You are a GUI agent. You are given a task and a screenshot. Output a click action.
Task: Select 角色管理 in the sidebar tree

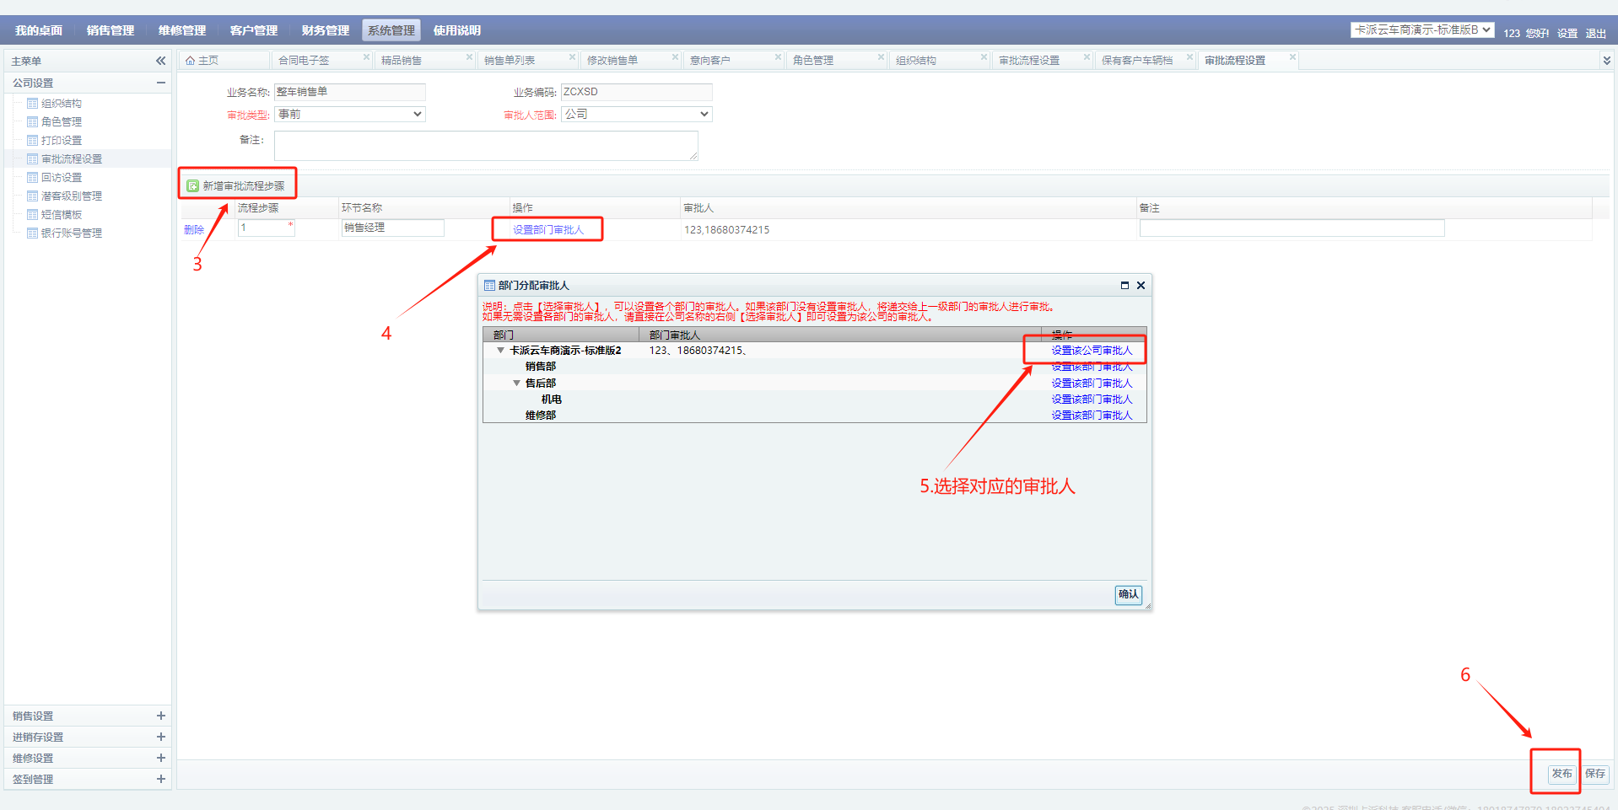[x=62, y=122]
